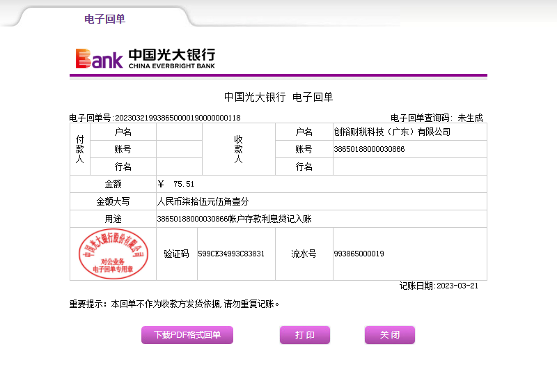
Task: Select receipt number 202303219938650000190000000118
Action: 178,118
